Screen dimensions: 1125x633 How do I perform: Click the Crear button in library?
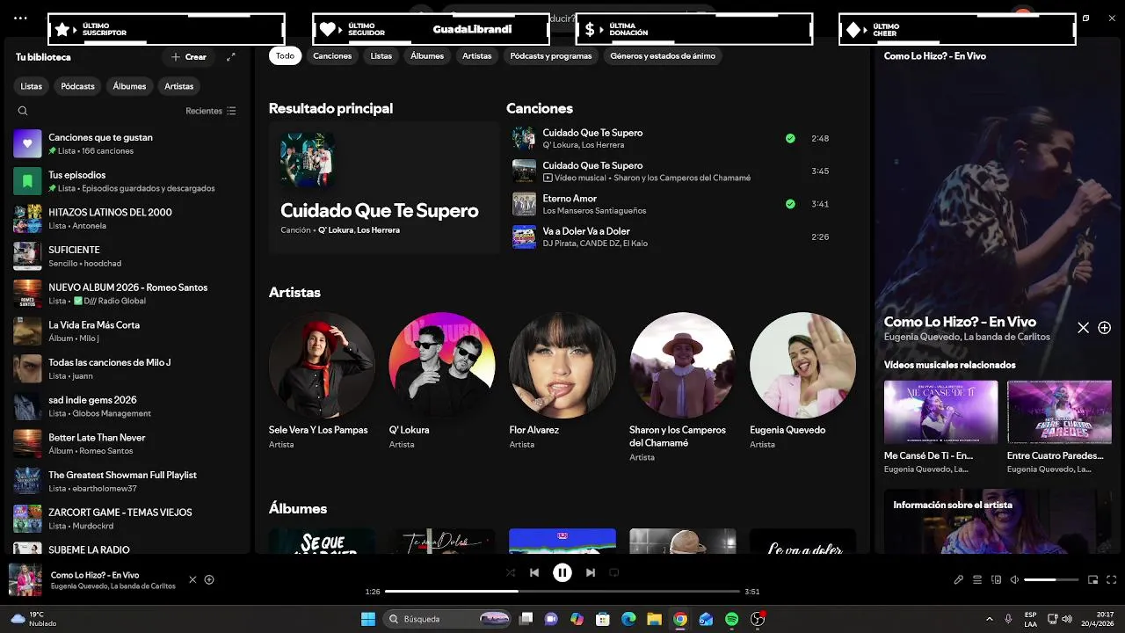[x=189, y=57]
